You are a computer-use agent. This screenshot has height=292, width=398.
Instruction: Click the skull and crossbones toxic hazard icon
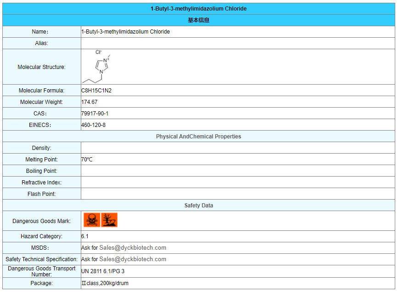[x=92, y=220]
